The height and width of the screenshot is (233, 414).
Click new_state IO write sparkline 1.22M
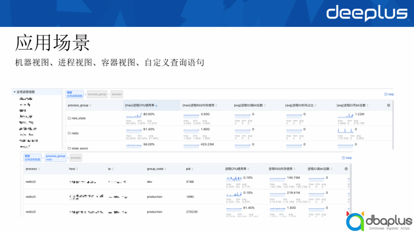345,115
